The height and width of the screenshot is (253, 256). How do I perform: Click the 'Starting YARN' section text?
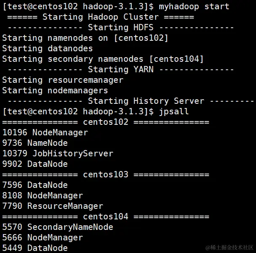tap(121, 69)
